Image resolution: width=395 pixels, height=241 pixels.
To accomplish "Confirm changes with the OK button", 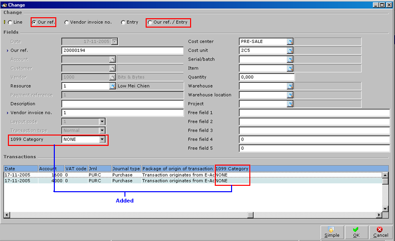I will point(356,232).
